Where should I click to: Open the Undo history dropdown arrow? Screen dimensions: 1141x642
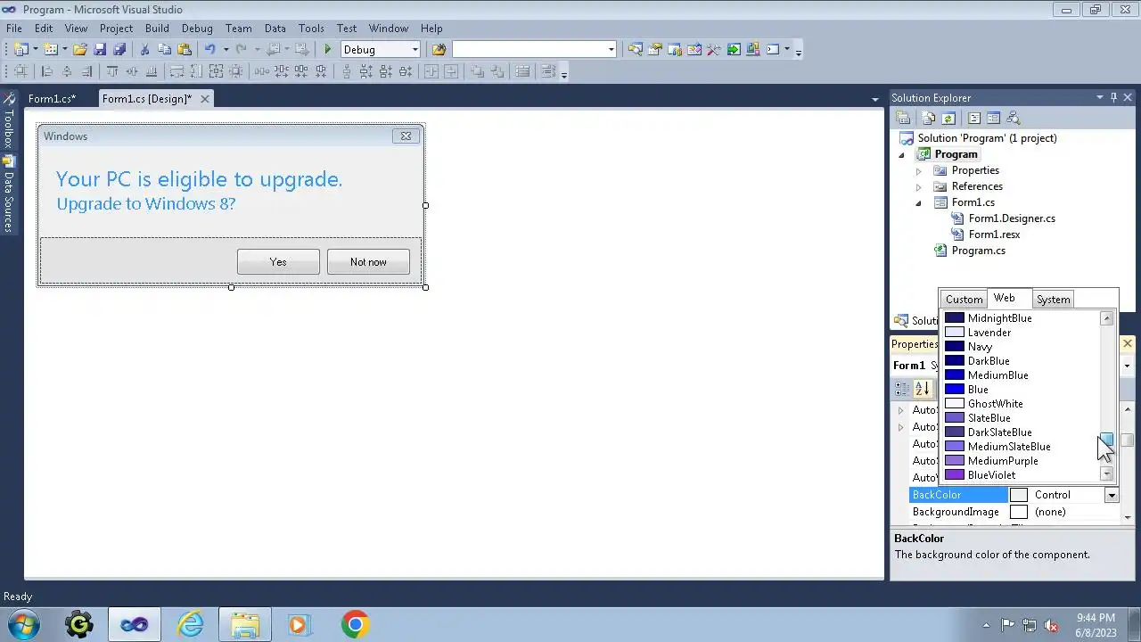(x=226, y=50)
